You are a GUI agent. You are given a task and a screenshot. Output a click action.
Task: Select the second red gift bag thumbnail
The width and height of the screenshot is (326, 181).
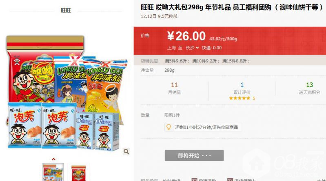point(79,173)
